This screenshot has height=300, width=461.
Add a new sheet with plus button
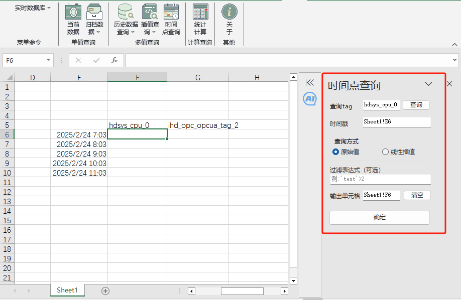pyautogui.click(x=105, y=291)
